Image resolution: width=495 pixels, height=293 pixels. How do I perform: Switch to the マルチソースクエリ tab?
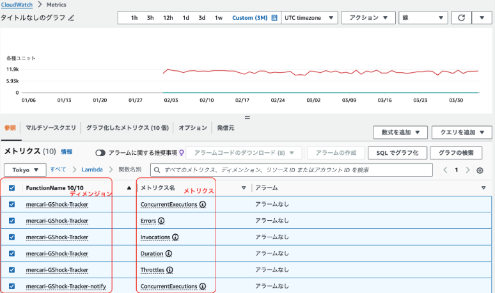(51, 128)
